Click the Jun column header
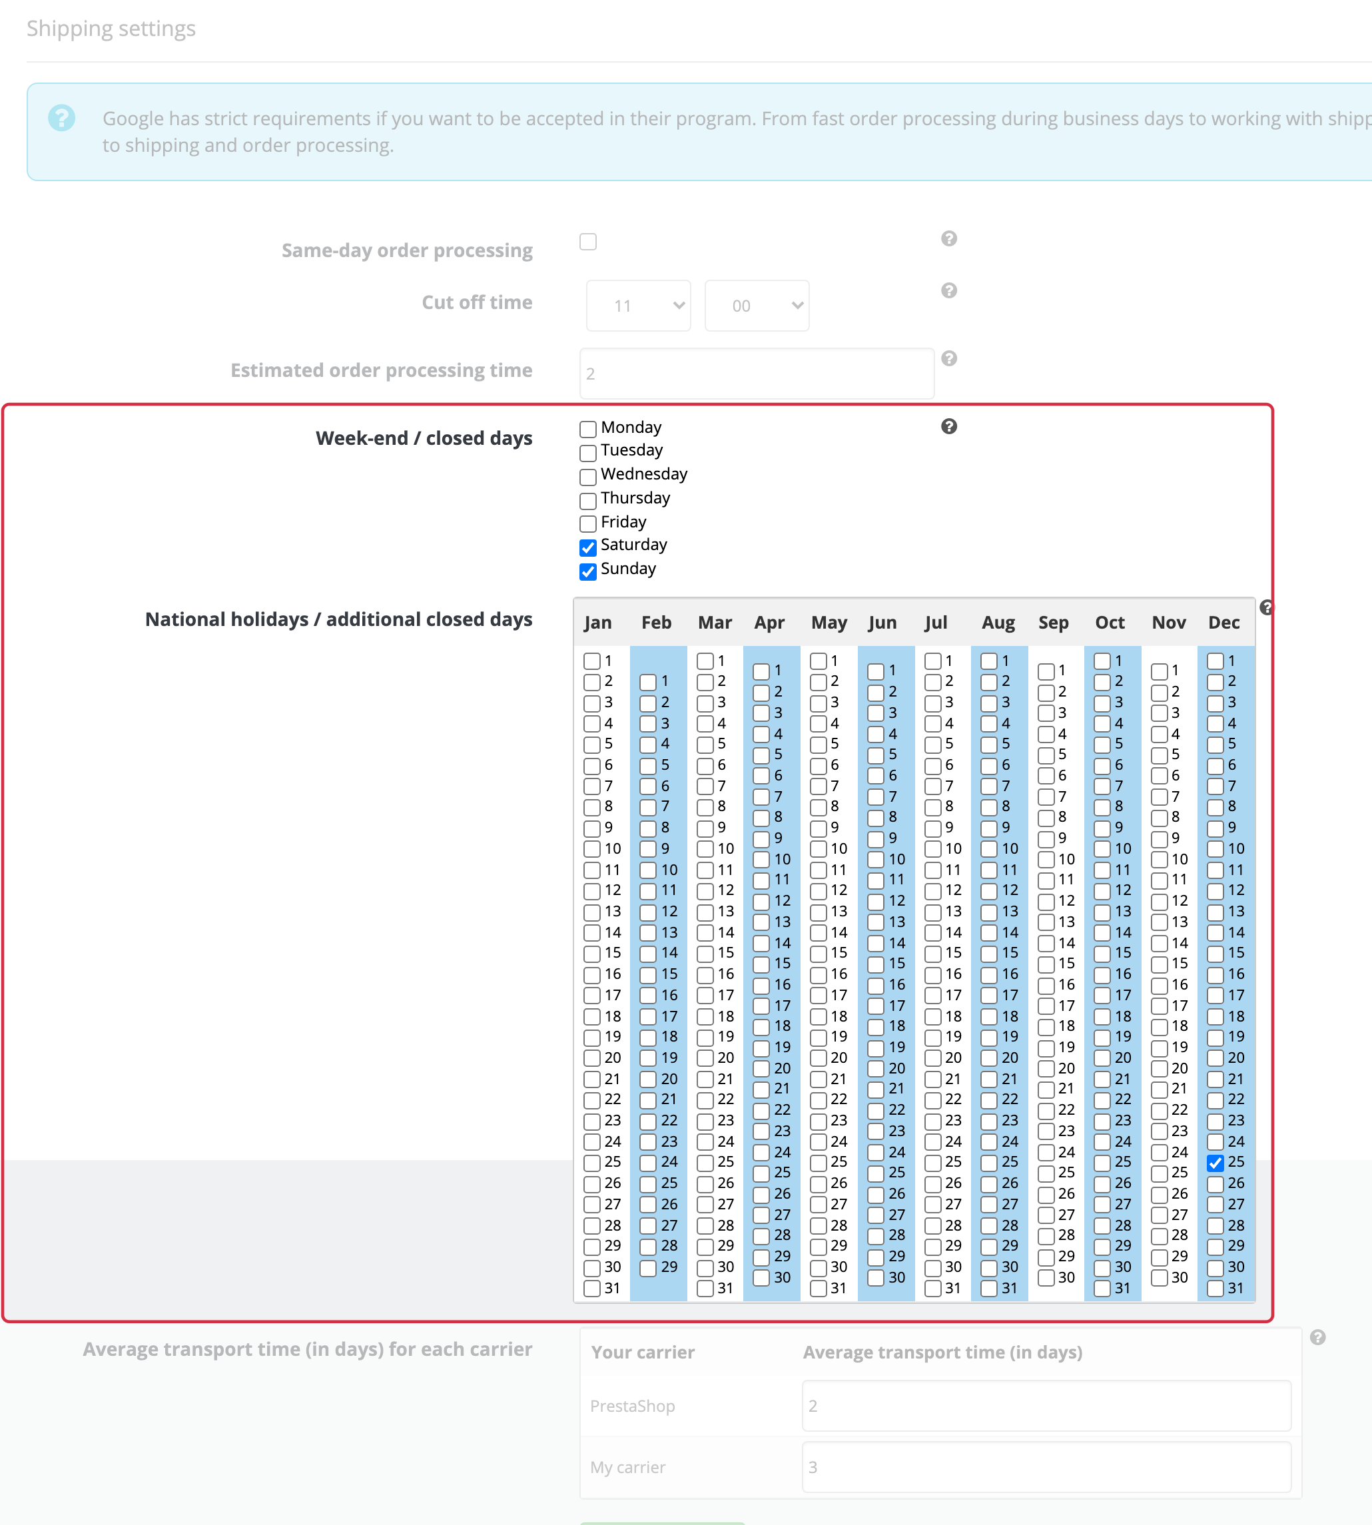 (x=882, y=623)
